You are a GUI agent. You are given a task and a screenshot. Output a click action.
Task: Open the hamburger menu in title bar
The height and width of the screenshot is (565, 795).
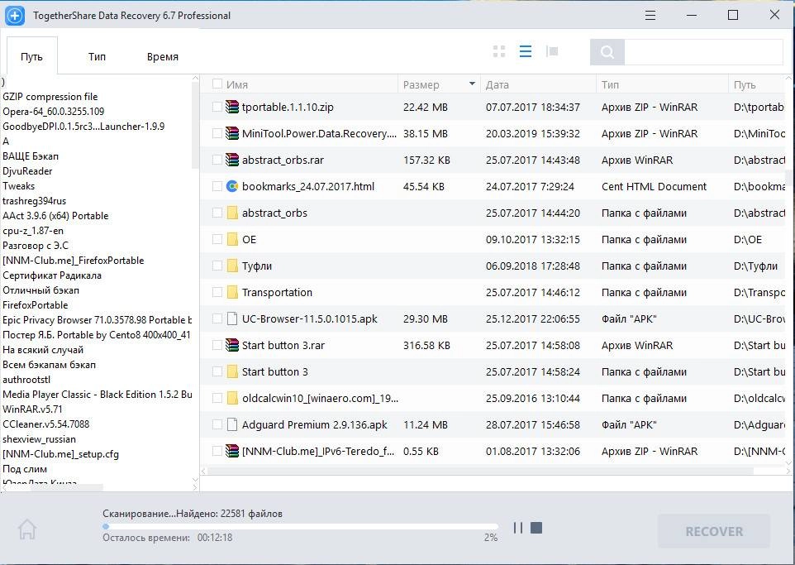tap(650, 15)
